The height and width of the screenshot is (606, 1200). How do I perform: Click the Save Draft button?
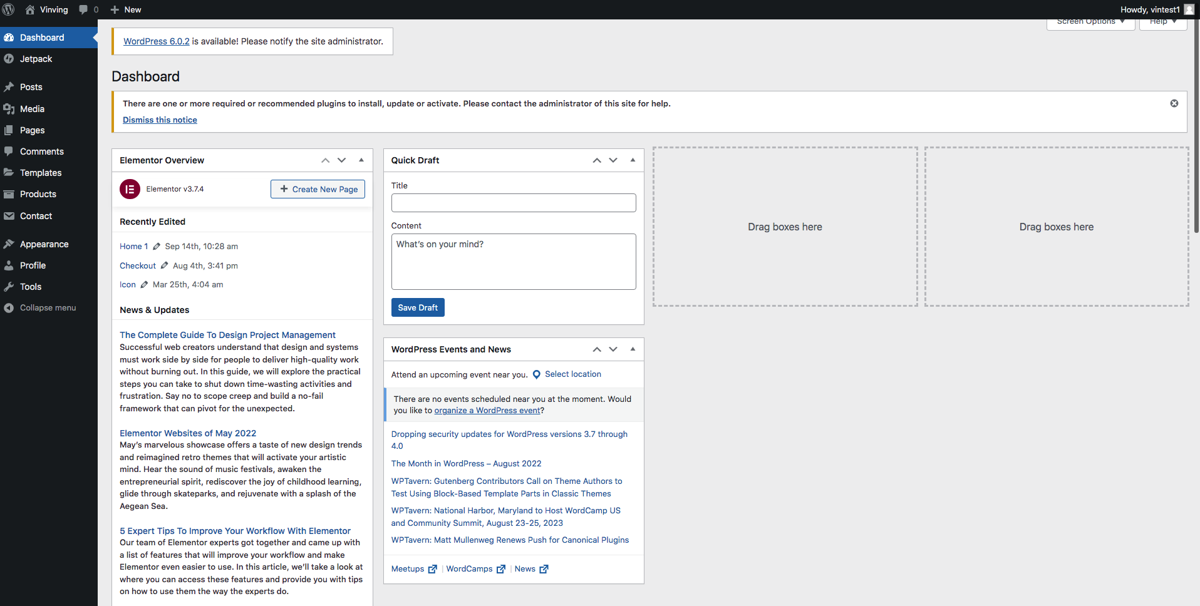coord(418,307)
